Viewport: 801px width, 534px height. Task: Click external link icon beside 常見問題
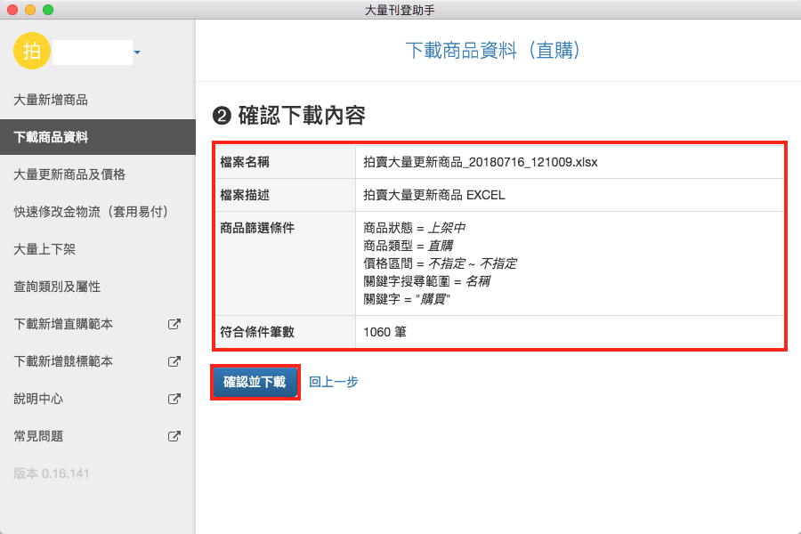174,436
